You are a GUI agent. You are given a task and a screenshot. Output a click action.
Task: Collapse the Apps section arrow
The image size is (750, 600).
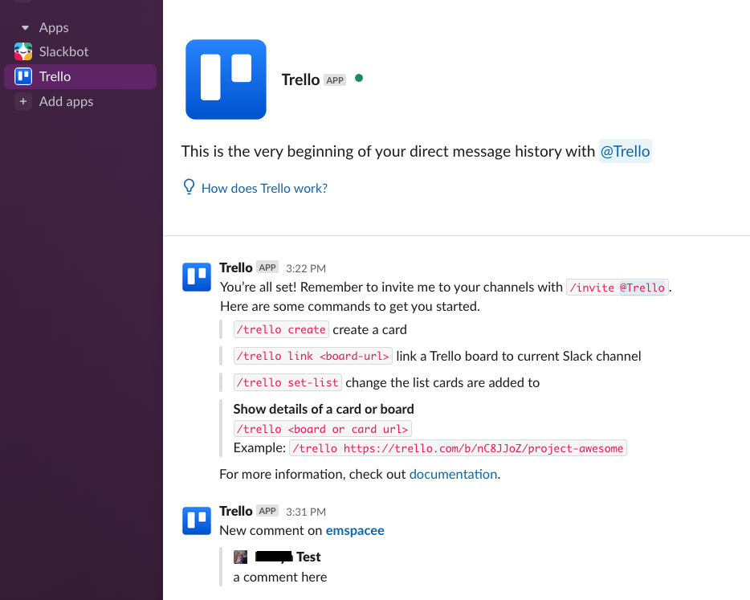(x=26, y=28)
